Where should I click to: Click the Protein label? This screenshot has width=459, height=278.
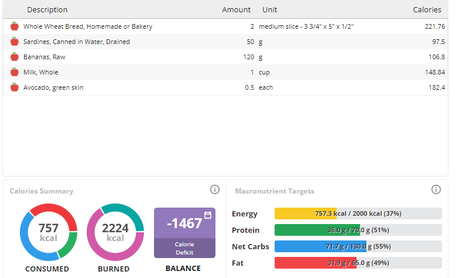[x=246, y=230]
